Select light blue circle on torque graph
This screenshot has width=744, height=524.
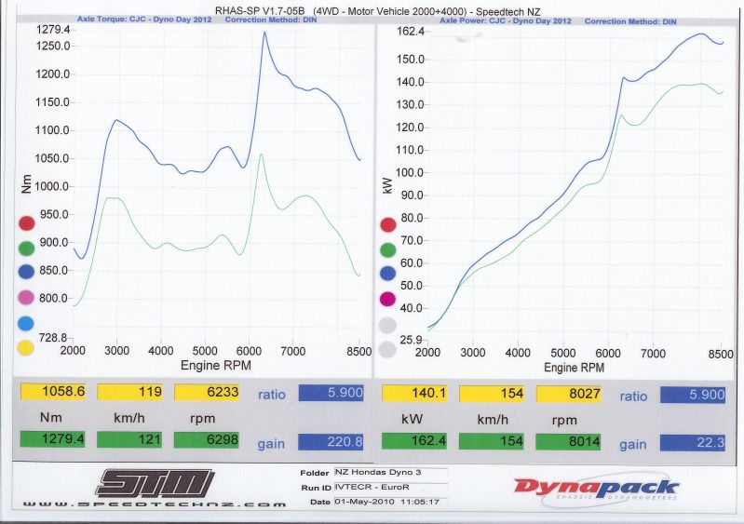26,323
